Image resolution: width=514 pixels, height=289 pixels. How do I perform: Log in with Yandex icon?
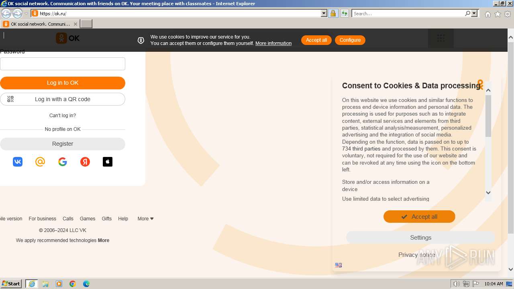click(x=85, y=162)
